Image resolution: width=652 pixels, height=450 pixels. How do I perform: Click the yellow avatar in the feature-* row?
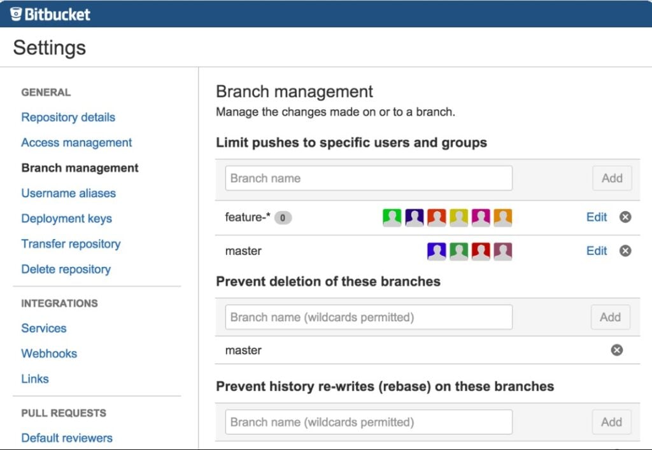(x=458, y=217)
